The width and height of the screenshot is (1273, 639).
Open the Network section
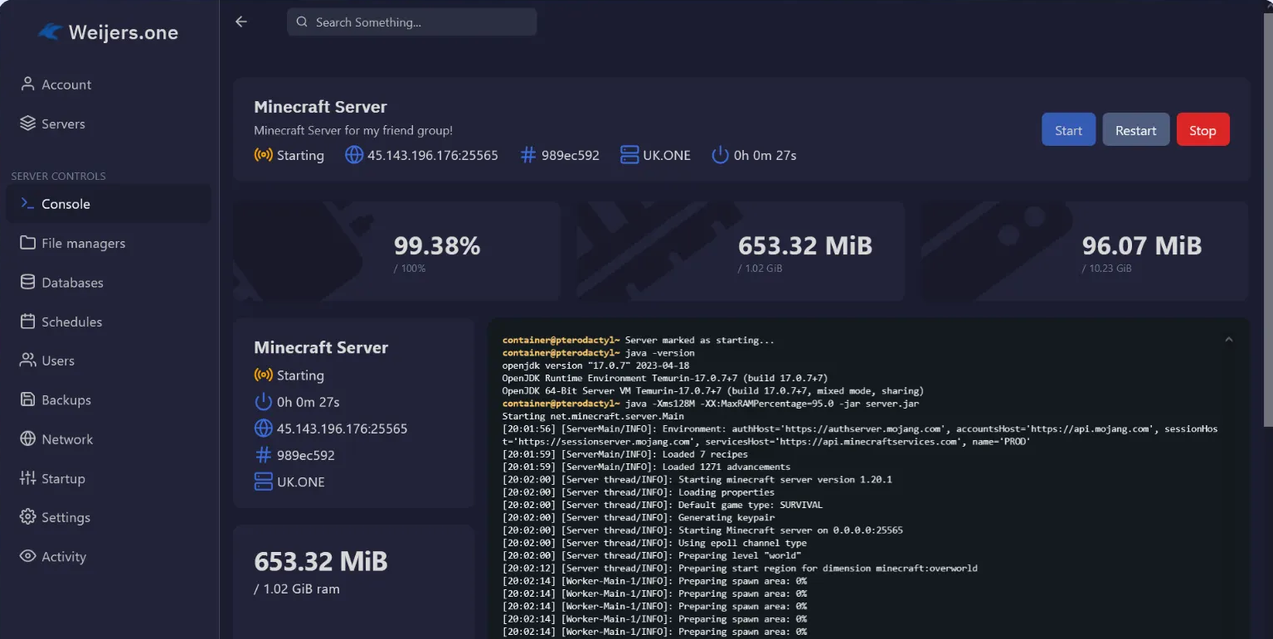click(x=27, y=438)
